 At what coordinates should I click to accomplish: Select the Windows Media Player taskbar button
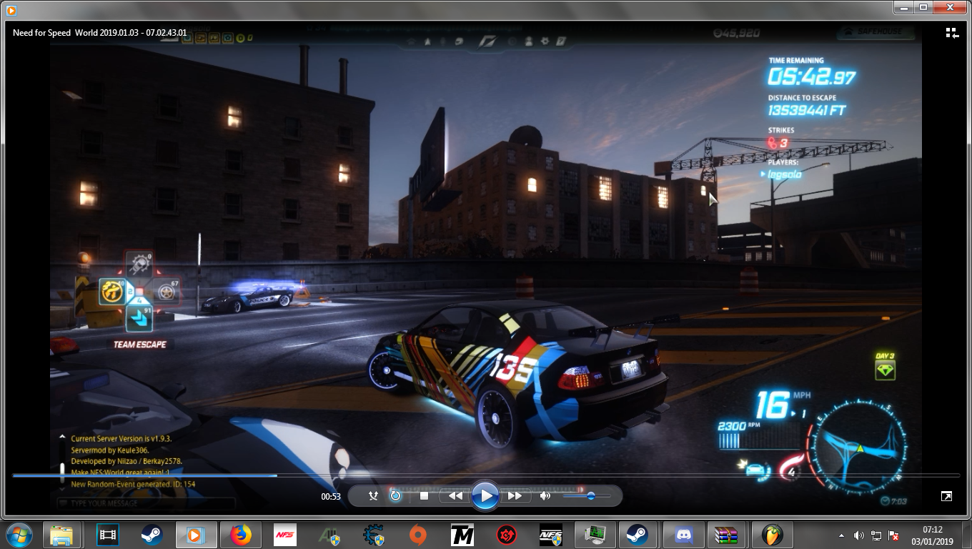point(196,535)
